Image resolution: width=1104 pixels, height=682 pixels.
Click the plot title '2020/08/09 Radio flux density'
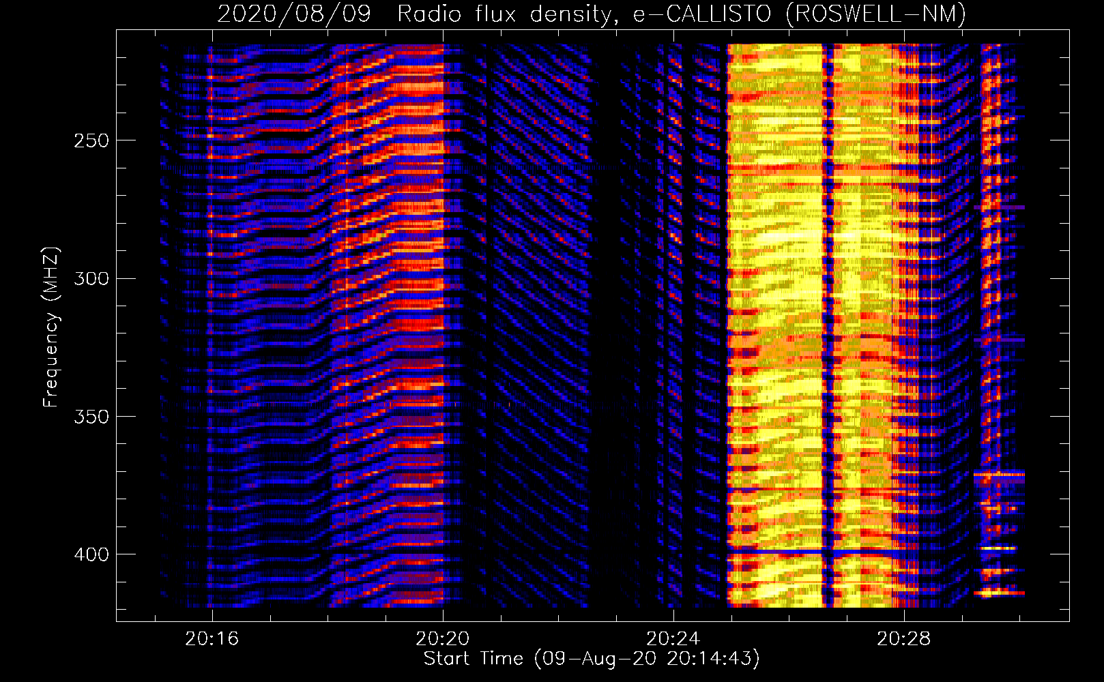click(592, 14)
